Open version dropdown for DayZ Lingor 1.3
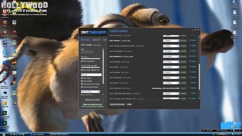The image size is (242, 136). point(171,41)
